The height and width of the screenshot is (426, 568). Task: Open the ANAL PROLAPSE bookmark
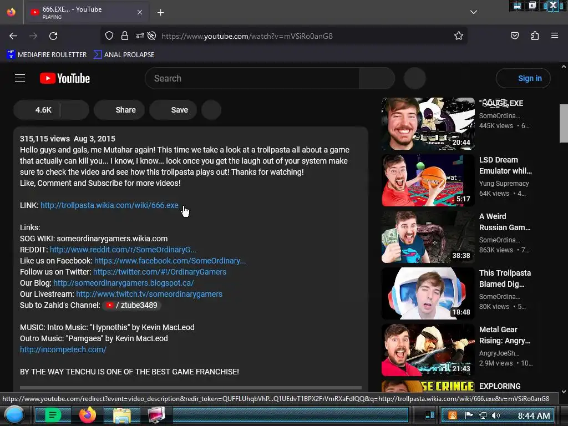(x=124, y=55)
